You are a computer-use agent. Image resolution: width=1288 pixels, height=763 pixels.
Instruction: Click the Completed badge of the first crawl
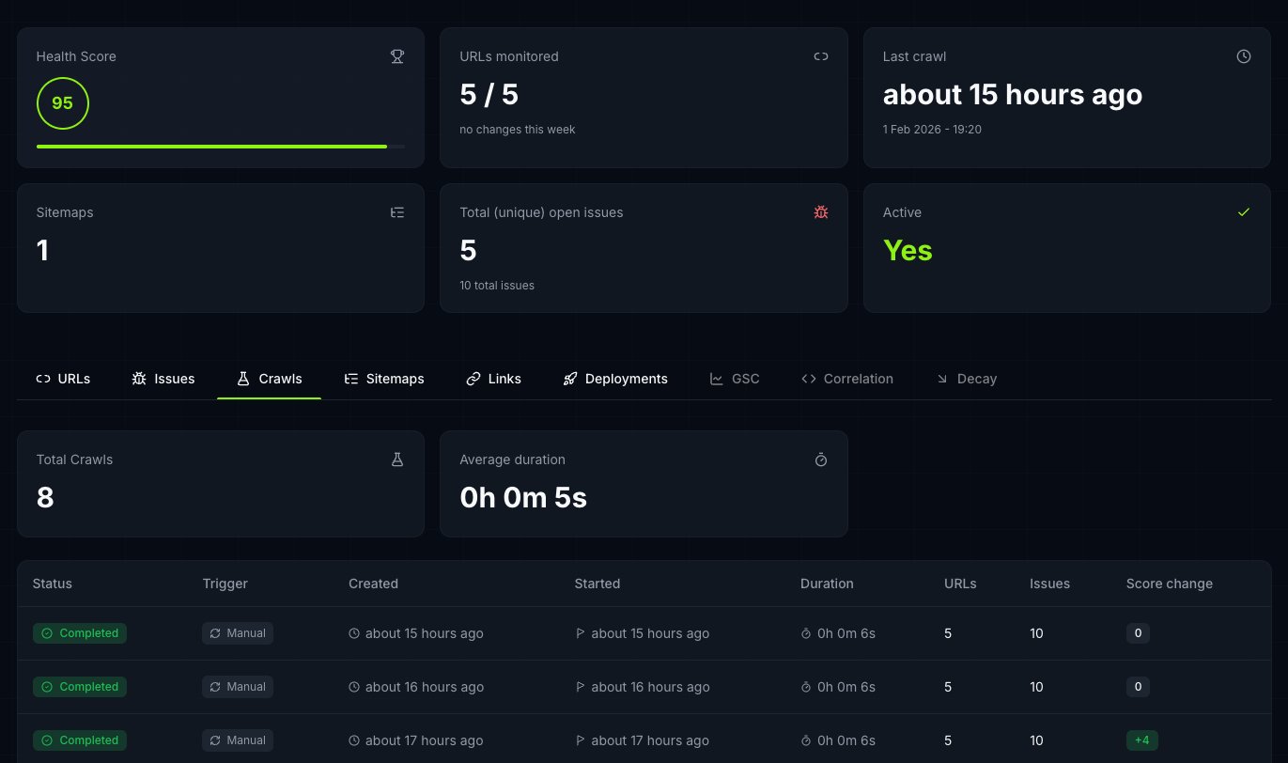[80, 633]
